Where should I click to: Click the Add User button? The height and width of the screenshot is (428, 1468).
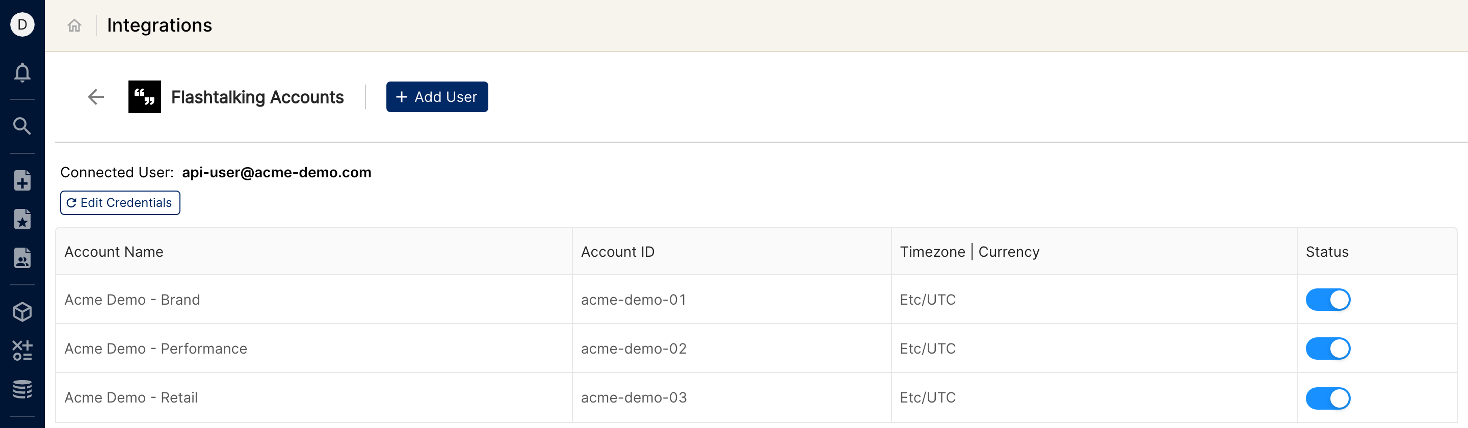click(437, 97)
